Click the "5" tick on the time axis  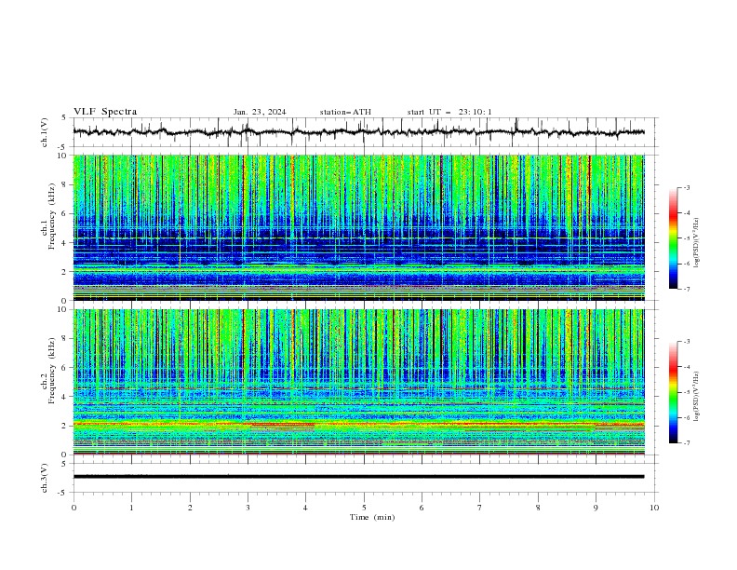click(364, 508)
